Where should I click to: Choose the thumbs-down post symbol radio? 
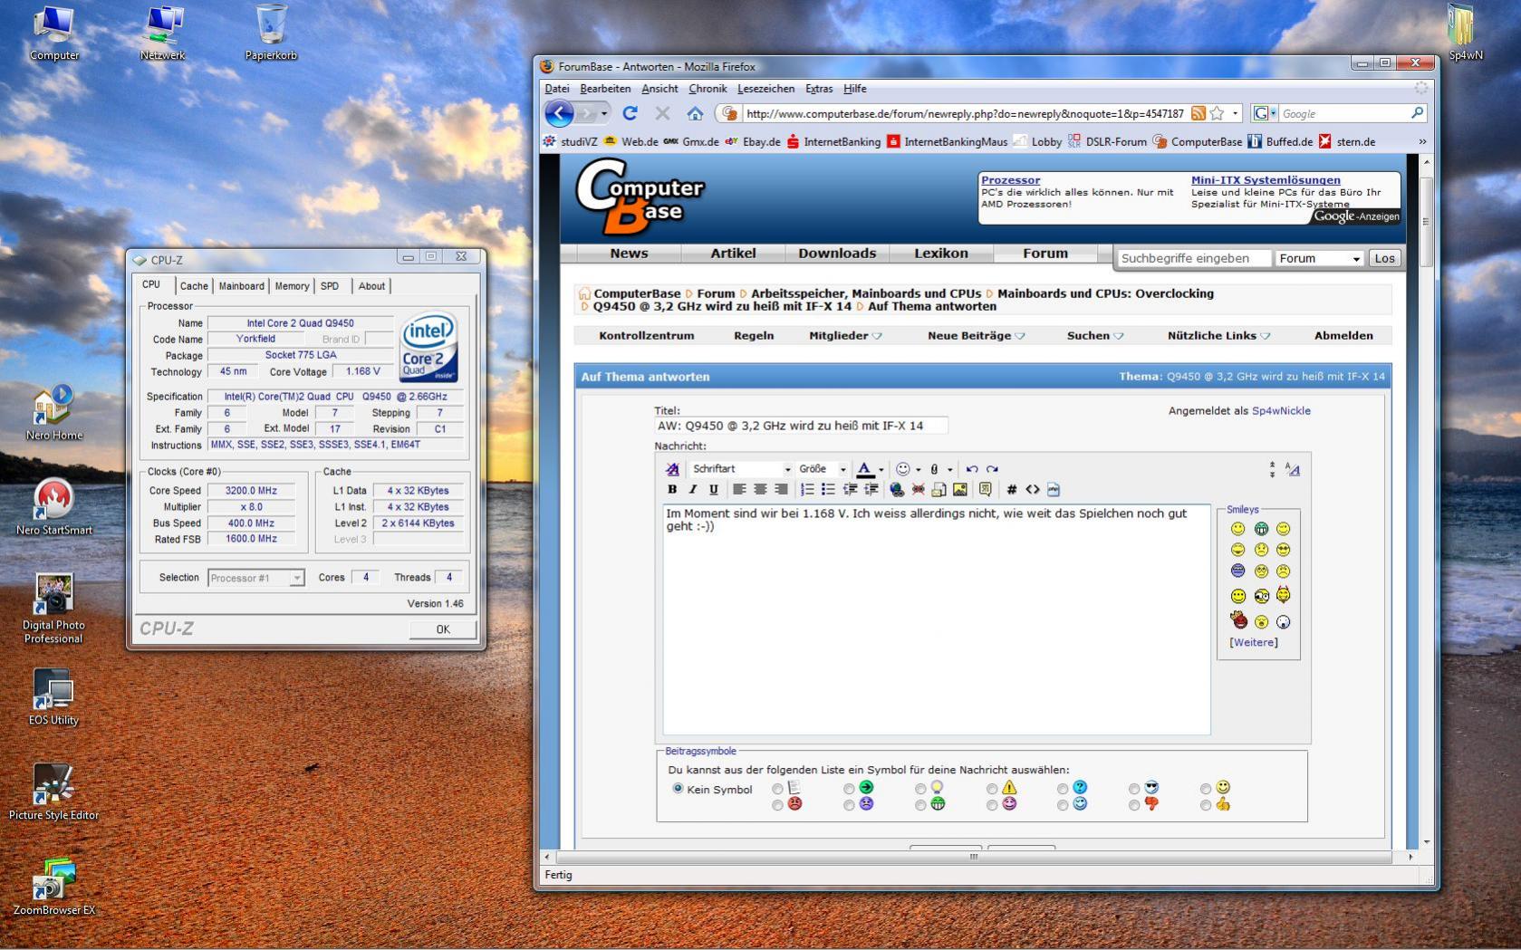[1134, 805]
